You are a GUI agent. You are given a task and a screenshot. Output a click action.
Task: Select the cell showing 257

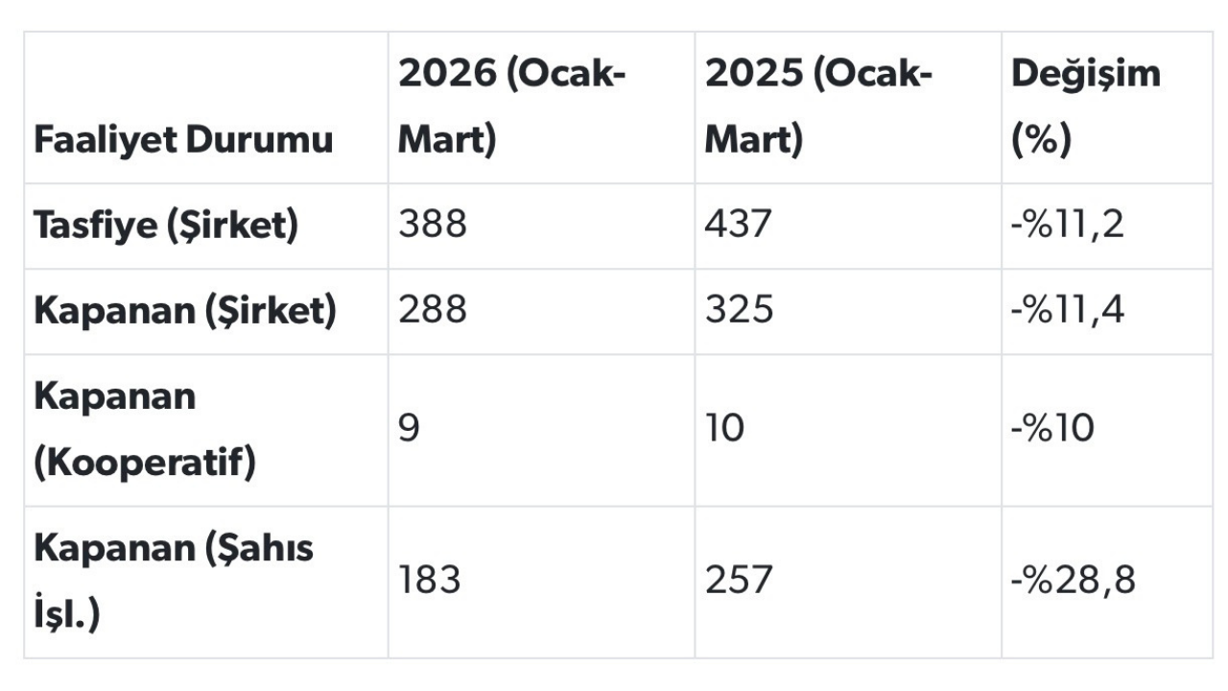[x=738, y=581]
